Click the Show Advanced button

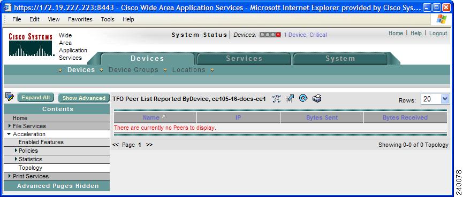pos(84,98)
